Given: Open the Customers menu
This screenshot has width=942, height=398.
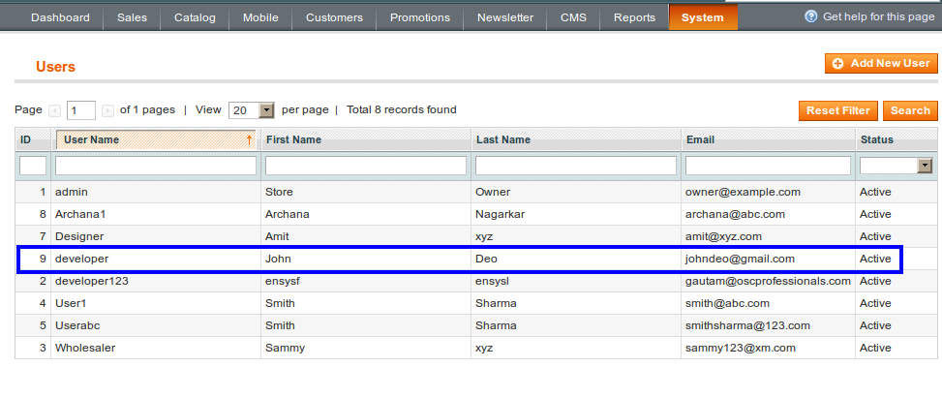Looking at the screenshot, I should point(334,17).
